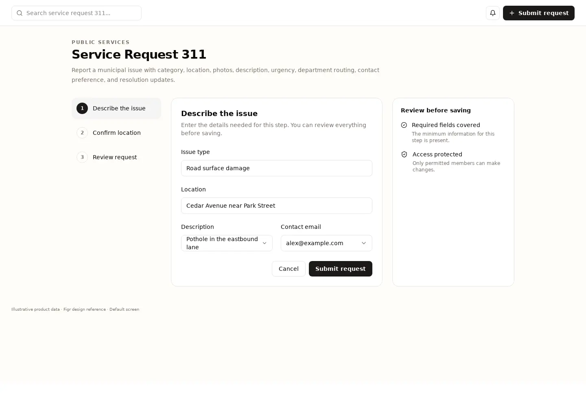
Task: Click 'Only permitted members can make changes' text
Action: point(456,167)
